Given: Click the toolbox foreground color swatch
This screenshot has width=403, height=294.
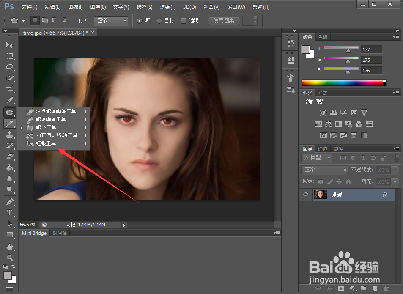Looking at the screenshot, I should (x=8, y=275).
